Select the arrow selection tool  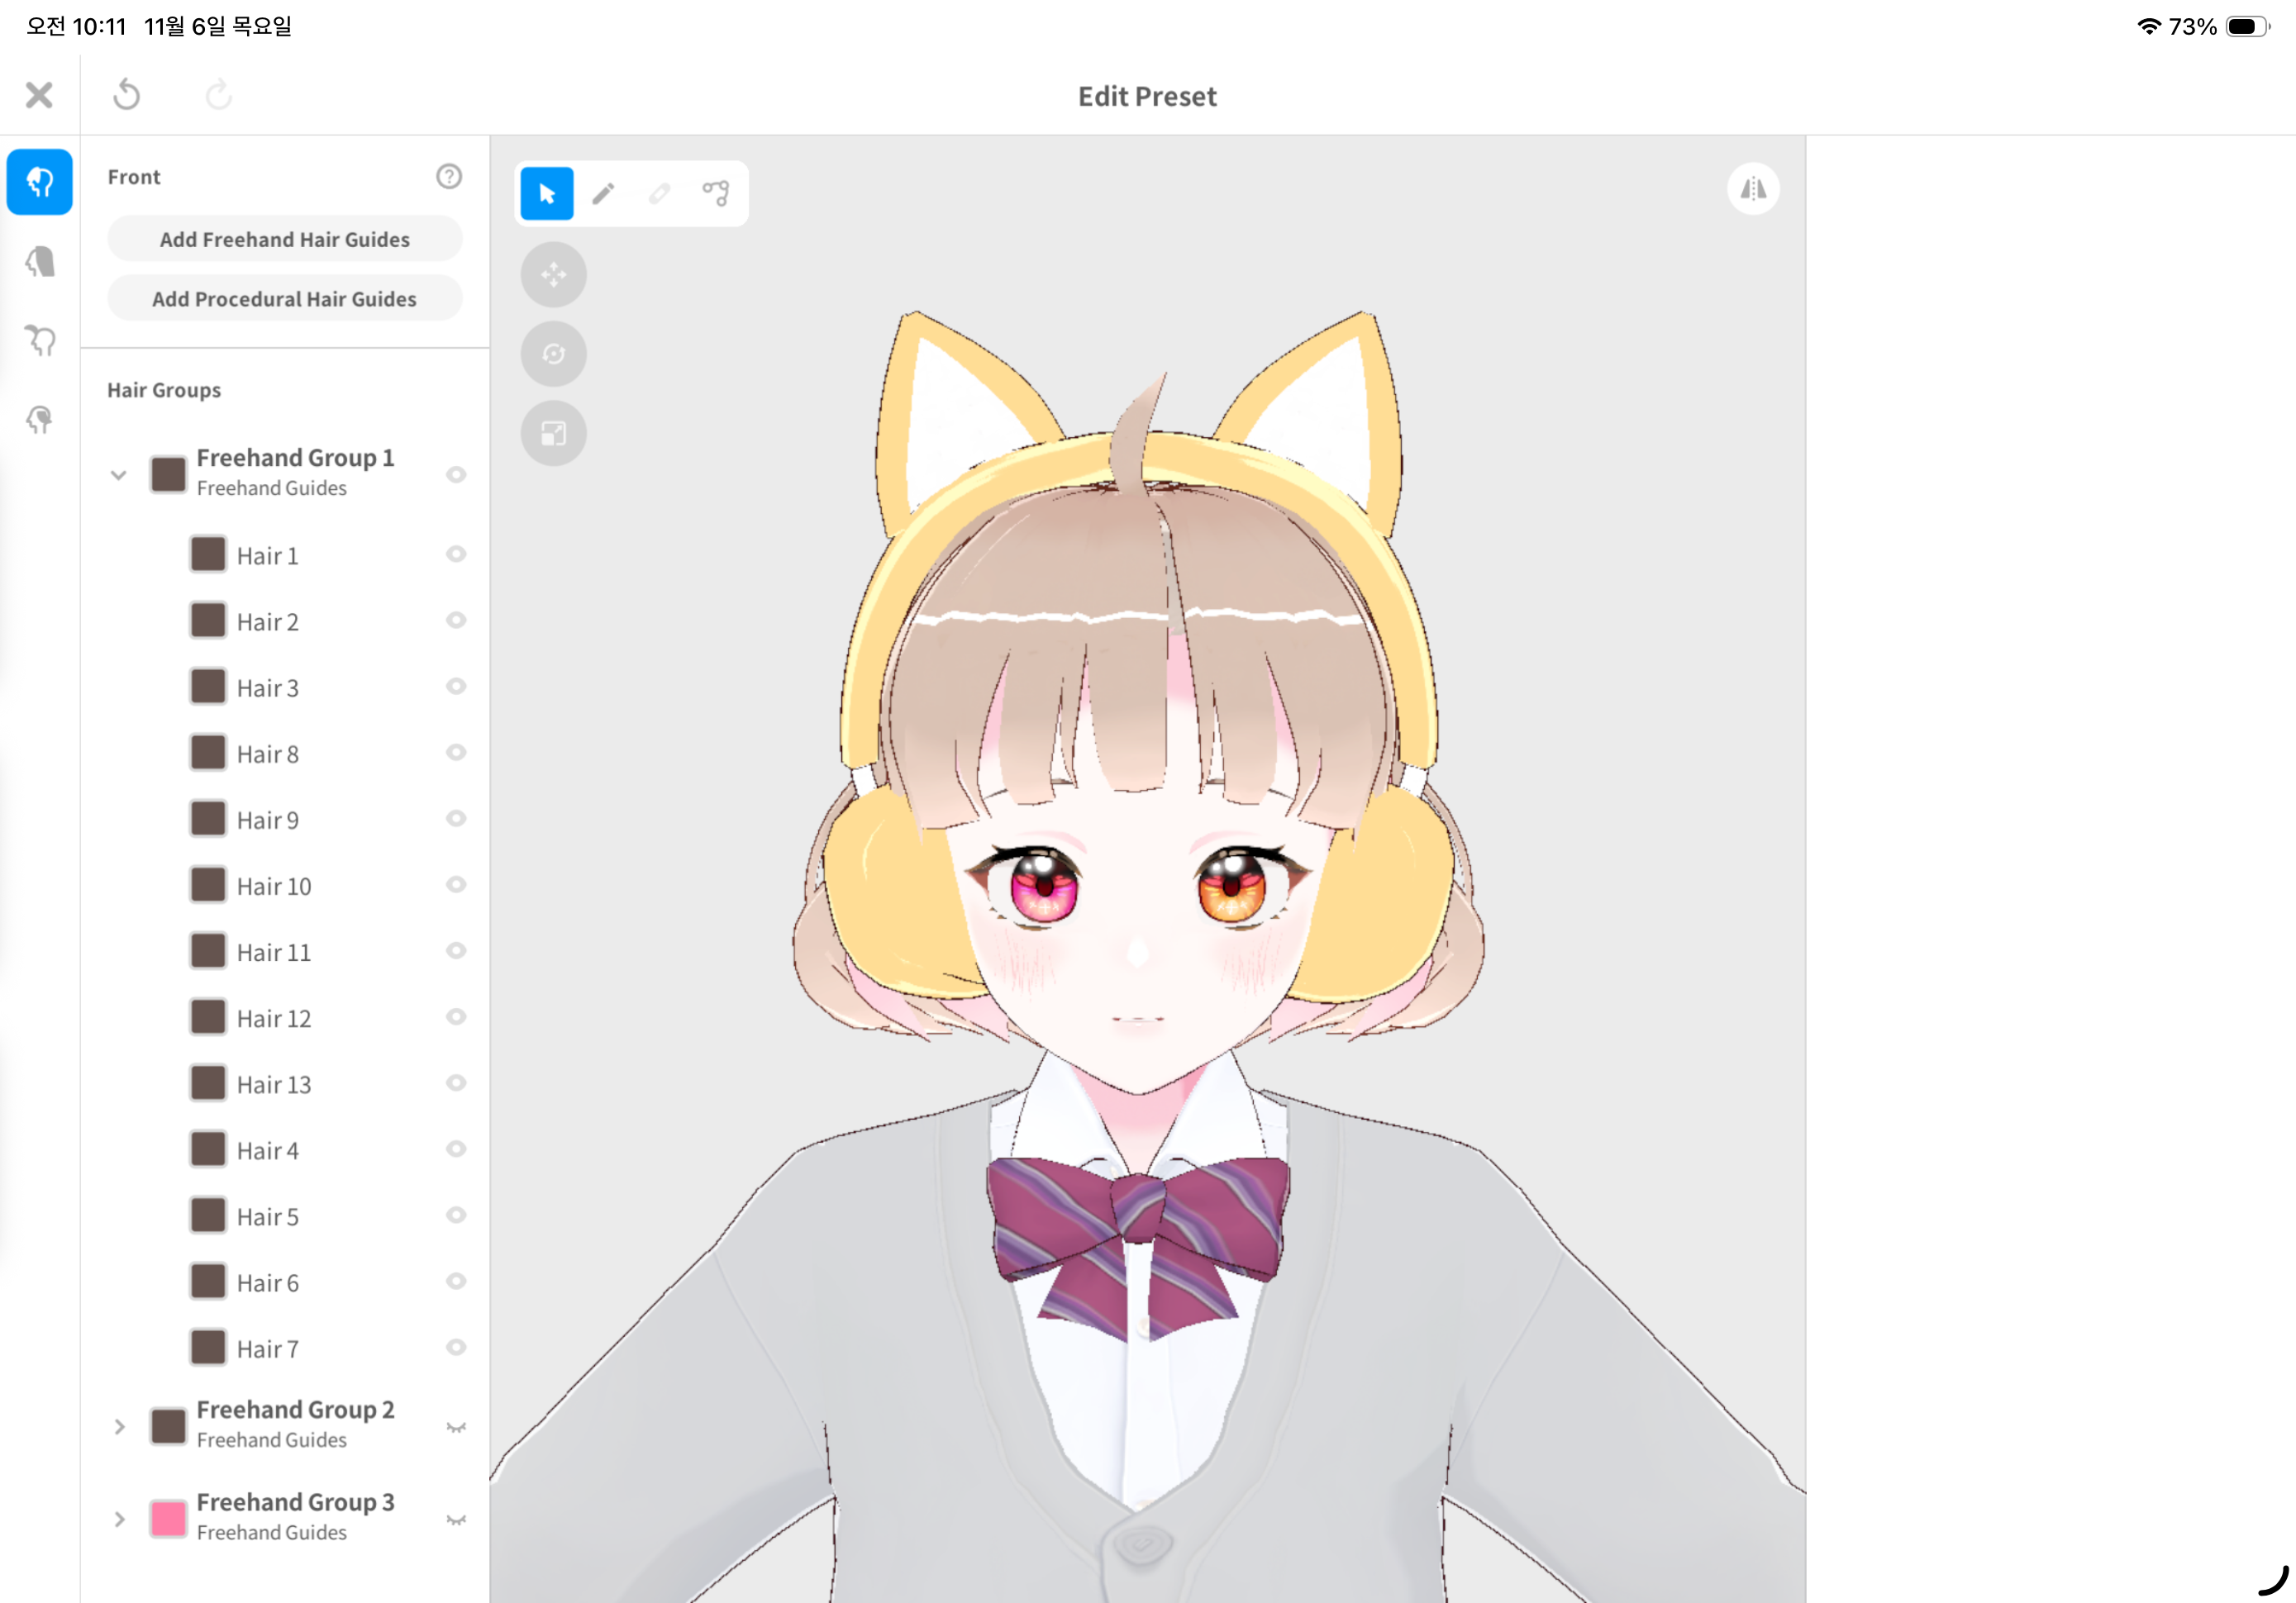(547, 193)
